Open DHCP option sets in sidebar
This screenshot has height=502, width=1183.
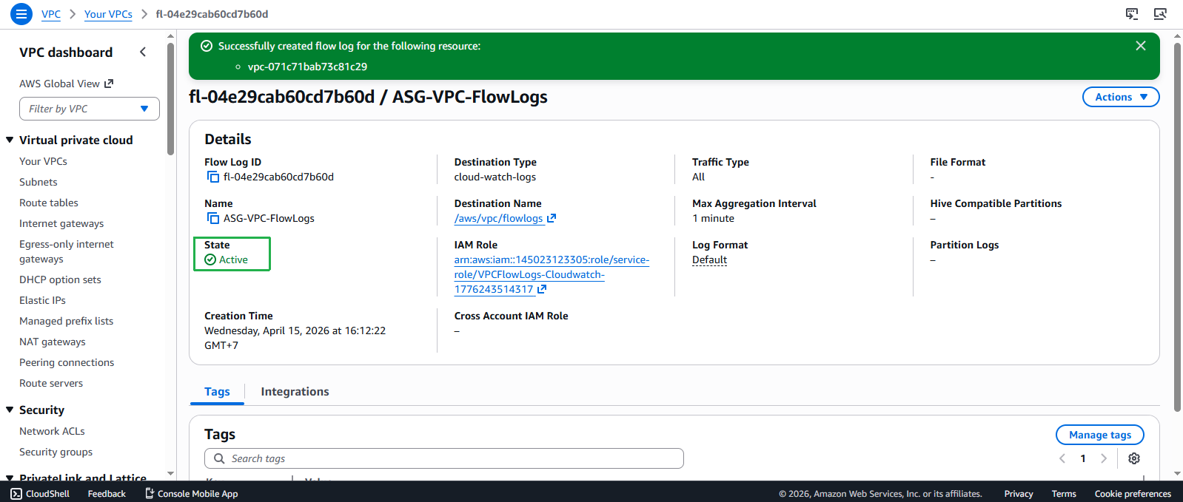[60, 279]
